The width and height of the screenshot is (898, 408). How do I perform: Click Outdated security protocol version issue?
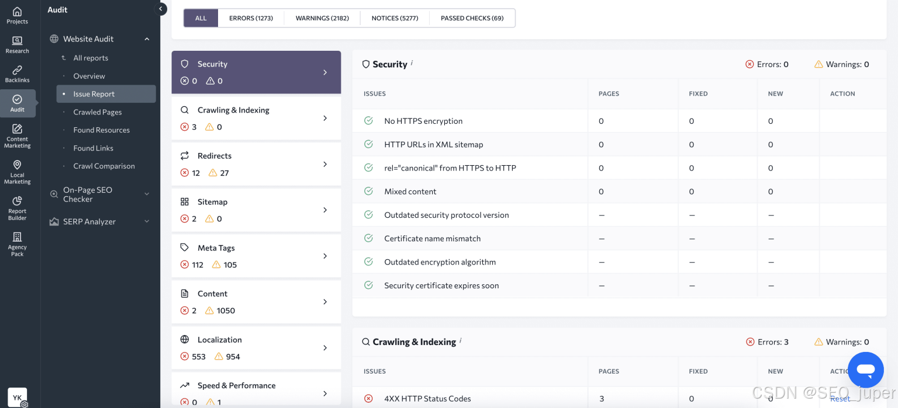click(447, 215)
